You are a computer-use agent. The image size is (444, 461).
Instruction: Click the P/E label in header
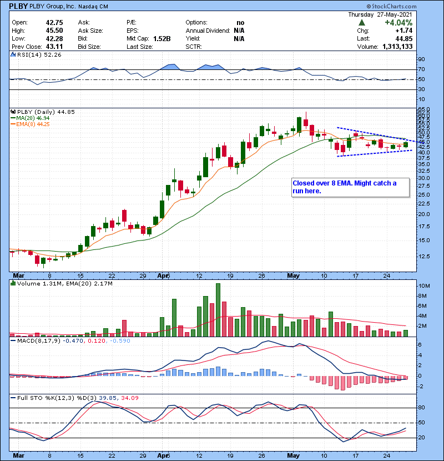(x=132, y=23)
